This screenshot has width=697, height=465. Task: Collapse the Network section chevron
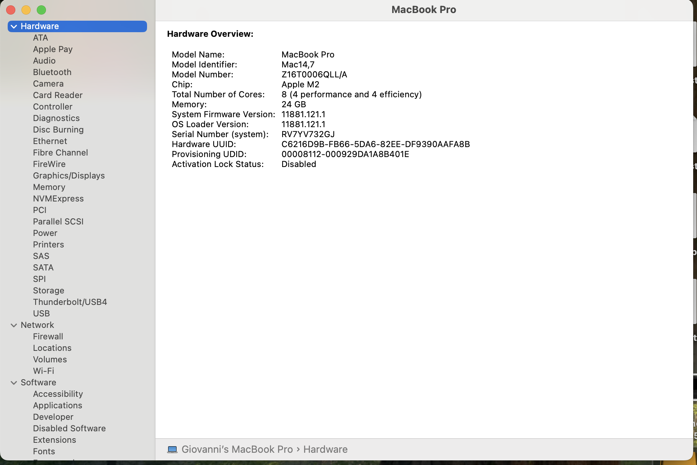pos(14,325)
